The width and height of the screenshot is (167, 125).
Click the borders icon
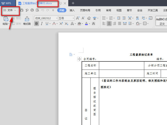click(145, 24)
